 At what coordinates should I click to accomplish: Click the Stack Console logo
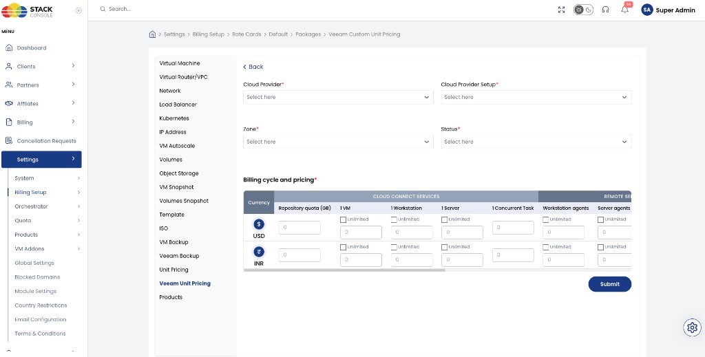[x=28, y=10]
